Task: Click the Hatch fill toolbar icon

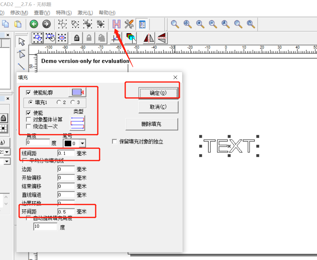Action: click(x=116, y=24)
